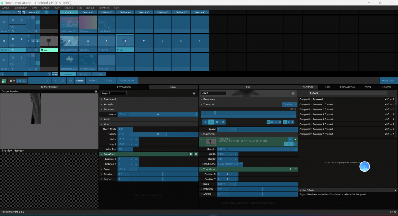
Task: Adjust the Layer Opacity slider
Action: [158, 134]
